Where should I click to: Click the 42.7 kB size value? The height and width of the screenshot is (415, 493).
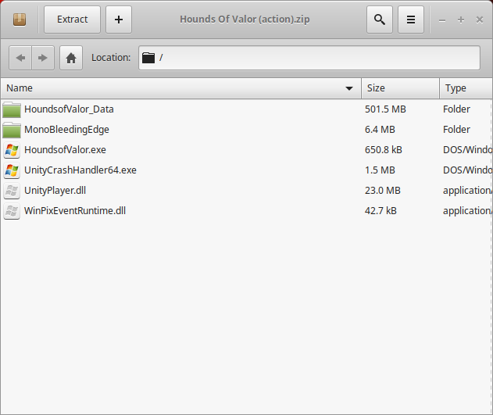pyautogui.click(x=380, y=211)
